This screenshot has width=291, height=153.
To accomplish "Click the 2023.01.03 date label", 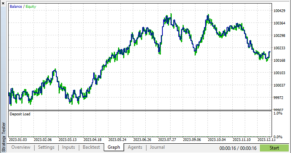I will point(18,140).
